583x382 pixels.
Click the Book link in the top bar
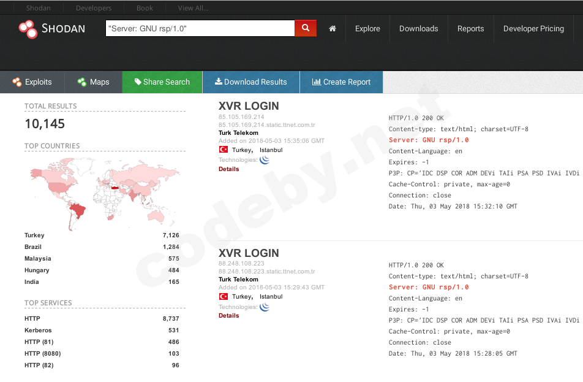click(145, 8)
